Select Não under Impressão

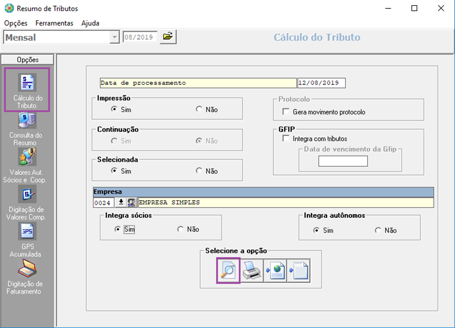coord(199,109)
